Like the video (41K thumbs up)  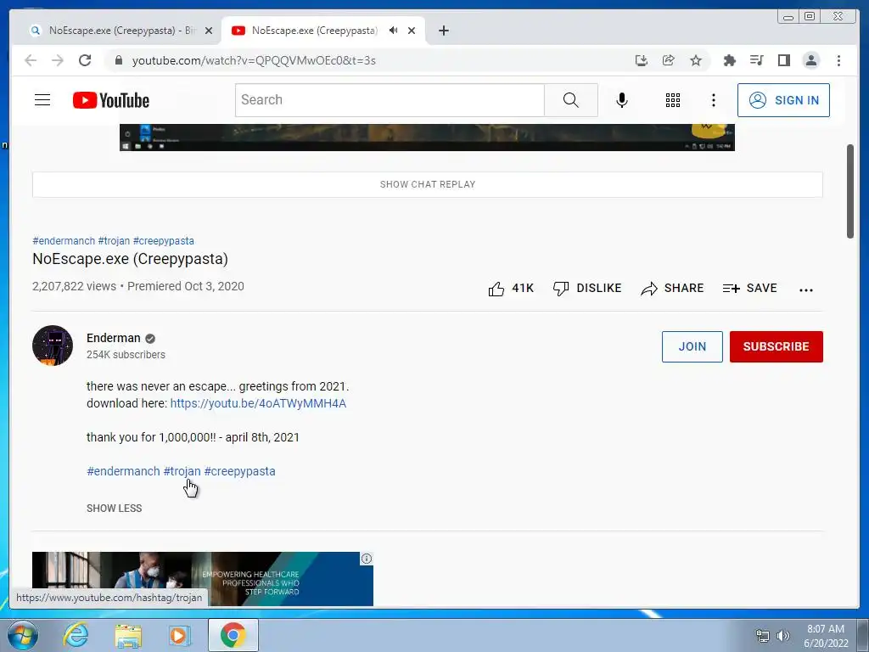coord(510,289)
